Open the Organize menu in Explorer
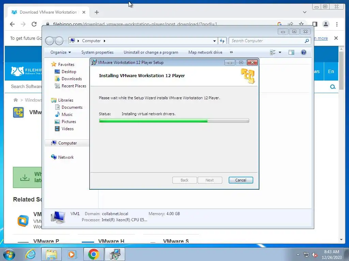The width and height of the screenshot is (349, 261). (x=61, y=52)
